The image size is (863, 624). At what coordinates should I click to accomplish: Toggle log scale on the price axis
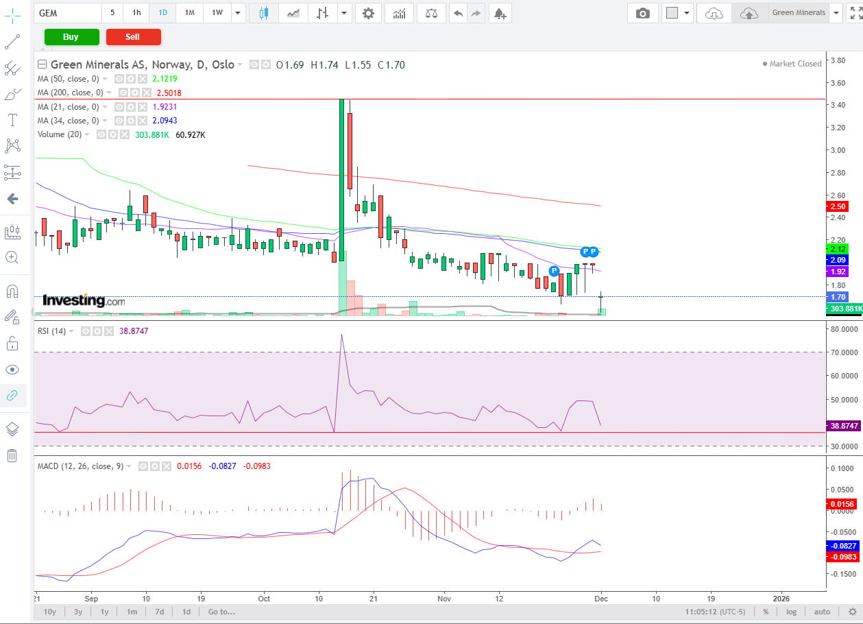point(792,612)
